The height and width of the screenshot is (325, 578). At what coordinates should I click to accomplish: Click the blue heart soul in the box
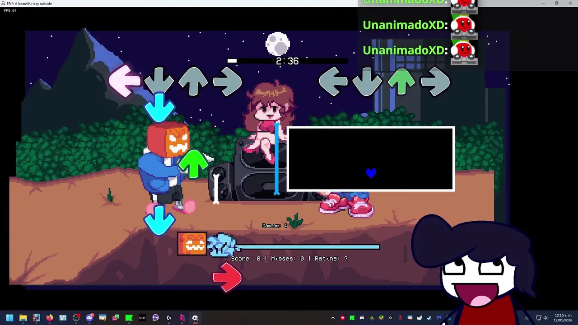(x=371, y=173)
